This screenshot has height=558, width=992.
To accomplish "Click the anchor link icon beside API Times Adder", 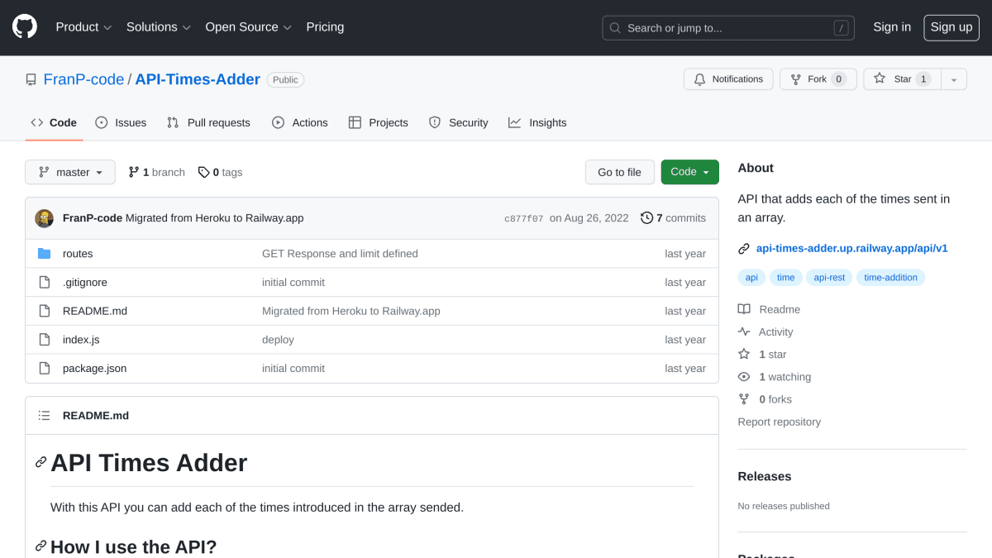I will tap(41, 462).
